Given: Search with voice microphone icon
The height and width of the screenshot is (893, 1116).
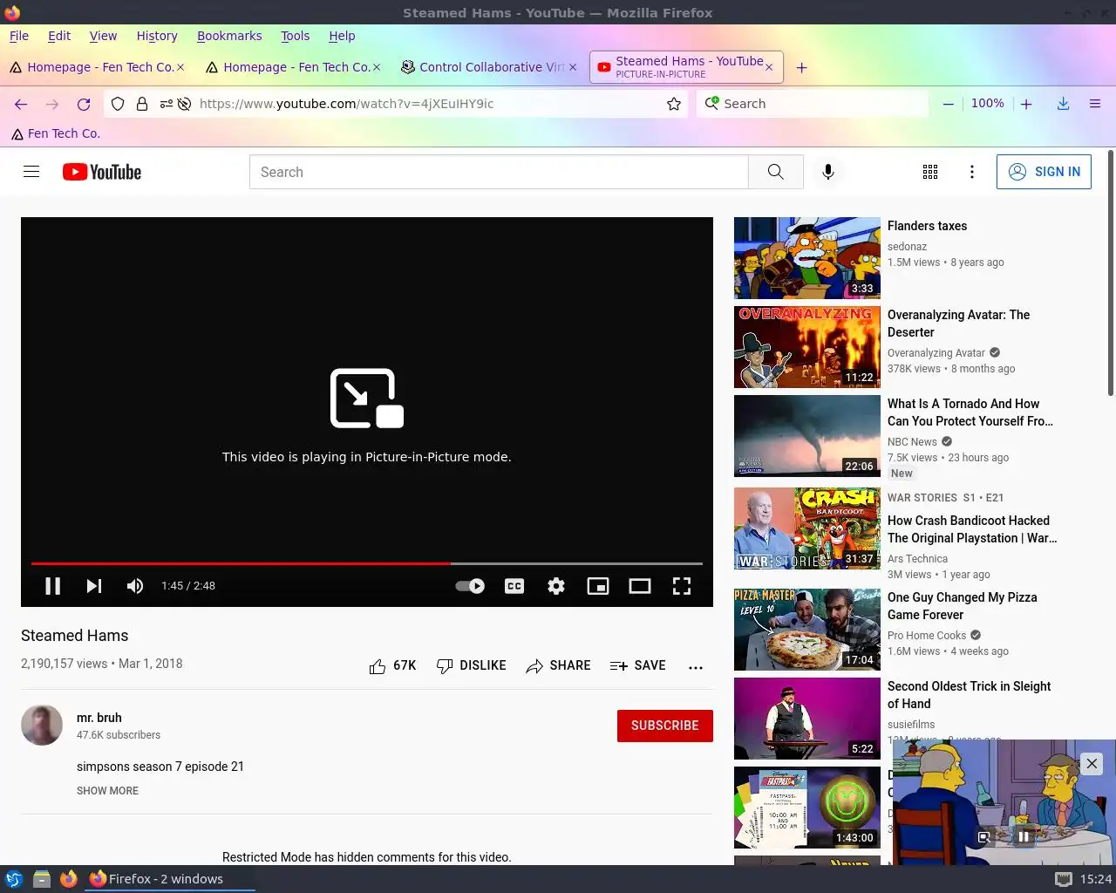Looking at the screenshot, I should [828, 172].
